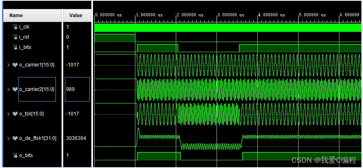This screenshot has height=168, width=363.
Task: Click the Value column header
Action: pos(76,15)
